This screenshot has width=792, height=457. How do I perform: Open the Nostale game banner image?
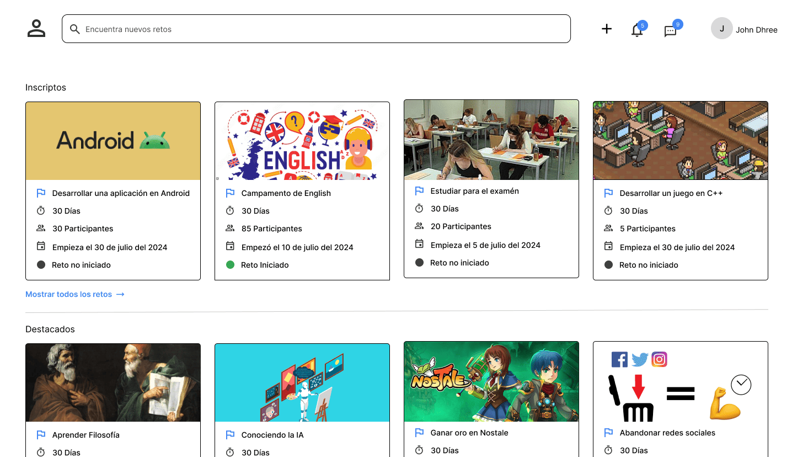pyautogui.click(x=491, y=381)
